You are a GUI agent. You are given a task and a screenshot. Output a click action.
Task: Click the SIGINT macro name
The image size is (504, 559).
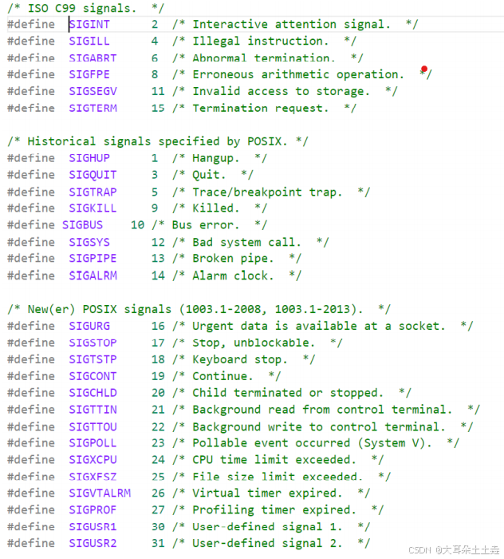89,24
